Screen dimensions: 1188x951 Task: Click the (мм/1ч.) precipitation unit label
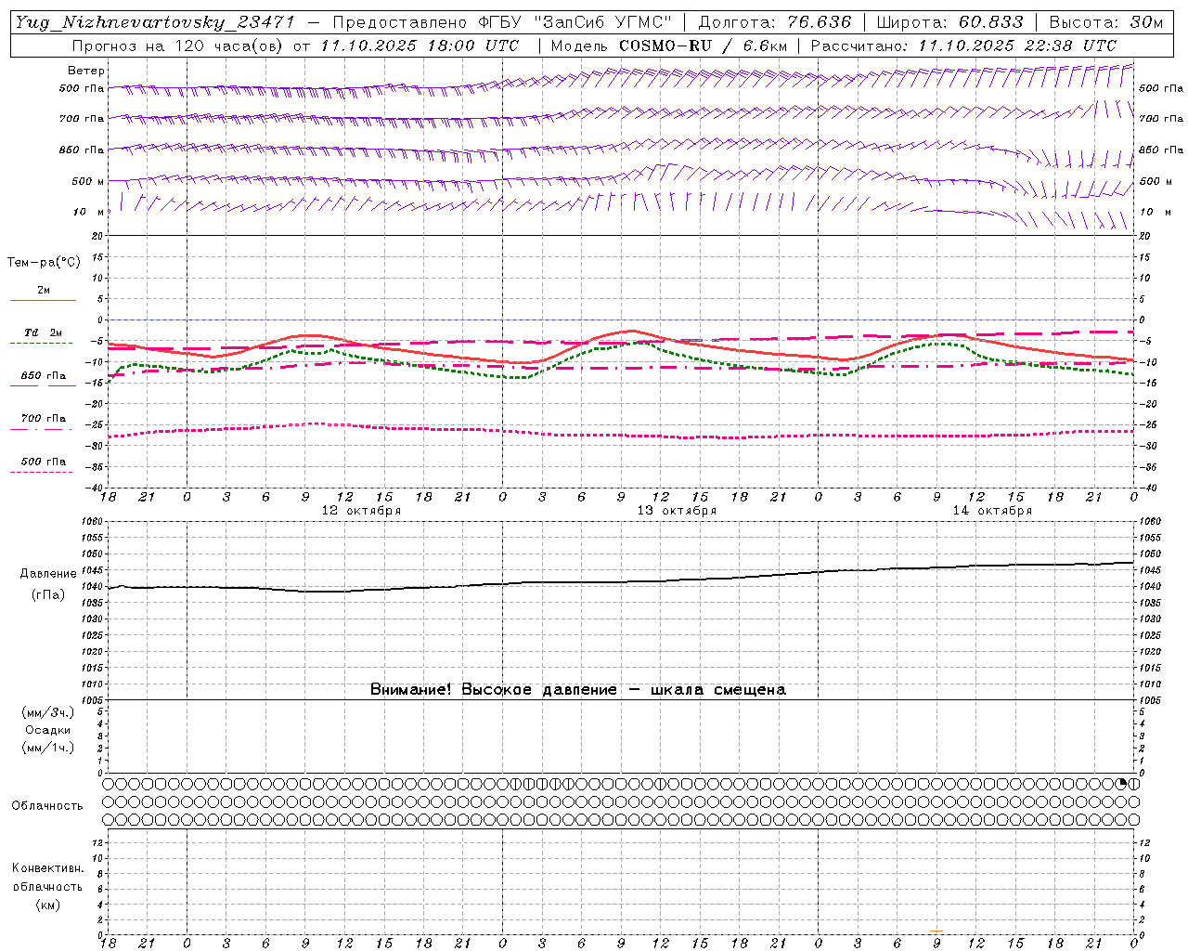(x=48, y=748)
